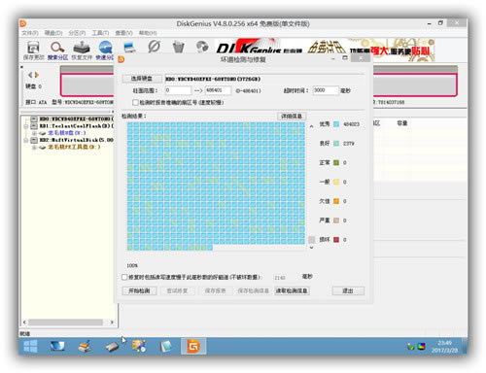The width and height of the screenshot is (486, 373).
Task: Click the Select Disk (选择硬盘) button
Action: tap(142, 79)
